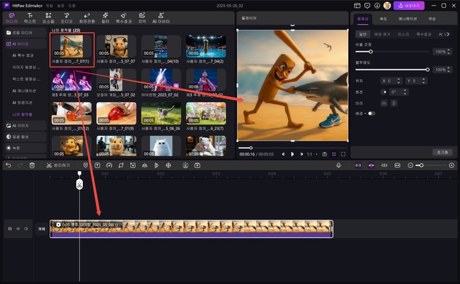
Task: Toggle the purple grid guide icon in player
Action: 334,154
